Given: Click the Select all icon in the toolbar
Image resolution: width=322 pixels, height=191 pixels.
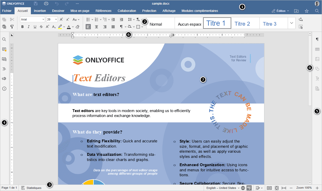Looking at the screenshot, I should tap(301, 27).
